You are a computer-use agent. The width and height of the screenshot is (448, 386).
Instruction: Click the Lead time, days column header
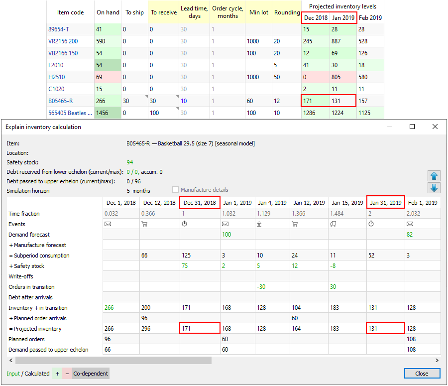coord(194,12)
